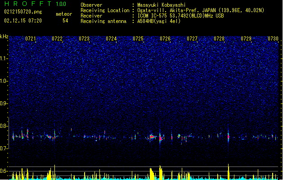Screen dimensions: 283x180
Task: Click the 1.0 kHz axis label
Action: (4, 81)
